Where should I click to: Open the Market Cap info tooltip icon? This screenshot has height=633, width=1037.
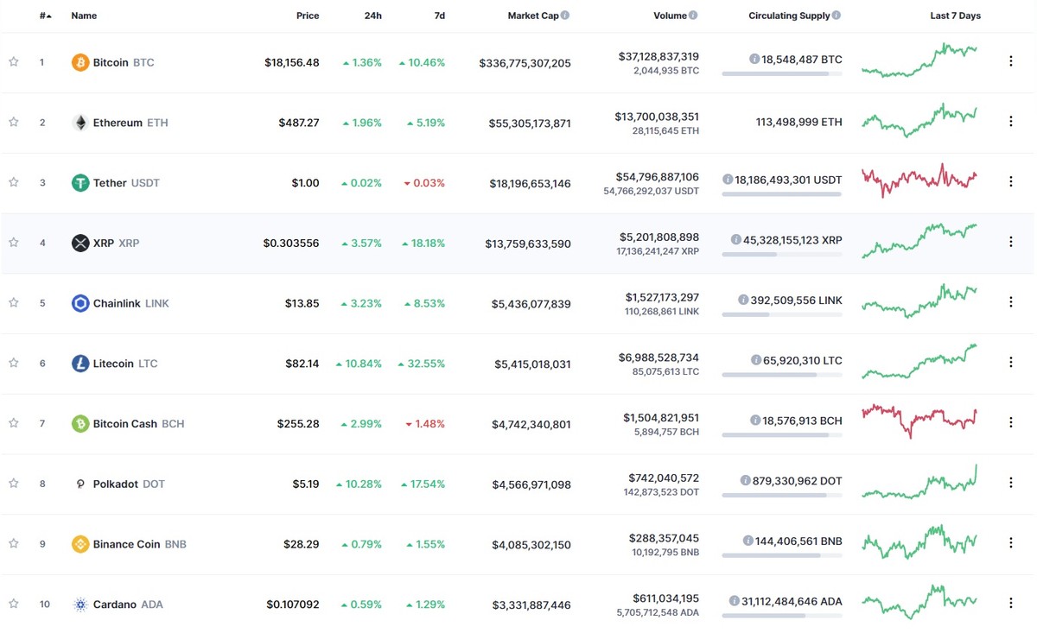point(565,14)
